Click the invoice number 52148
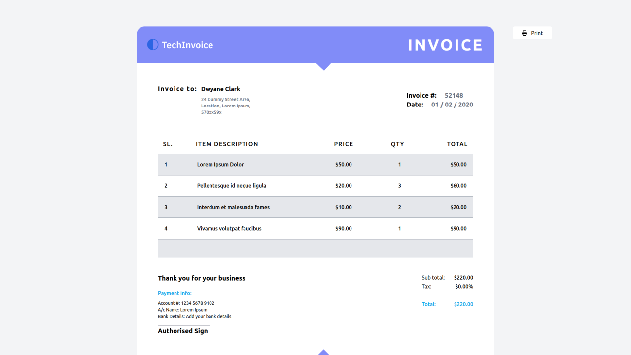This screenshot has width=631, height=355. [x=454, y=95]
